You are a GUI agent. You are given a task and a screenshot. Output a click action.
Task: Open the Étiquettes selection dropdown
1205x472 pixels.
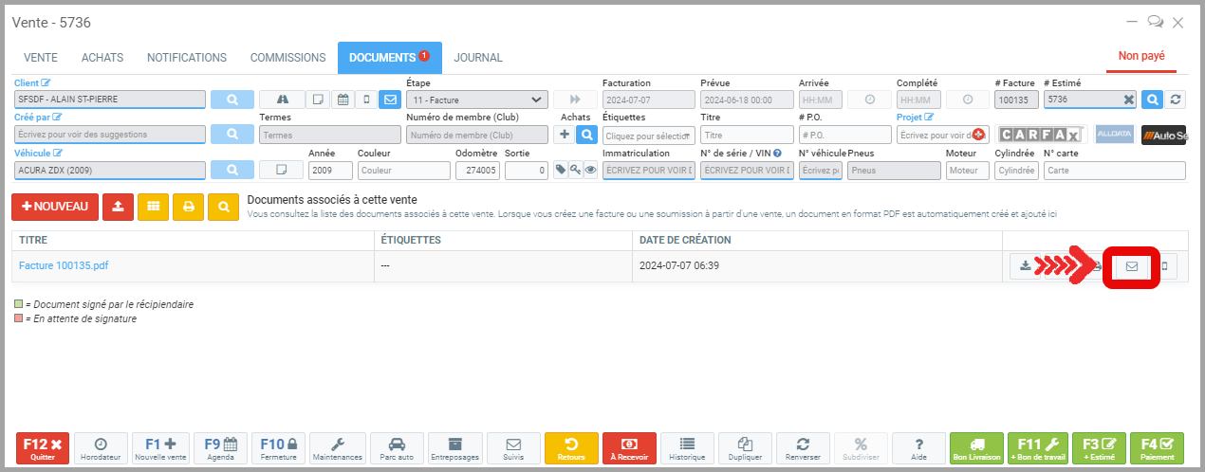point(648,135)
